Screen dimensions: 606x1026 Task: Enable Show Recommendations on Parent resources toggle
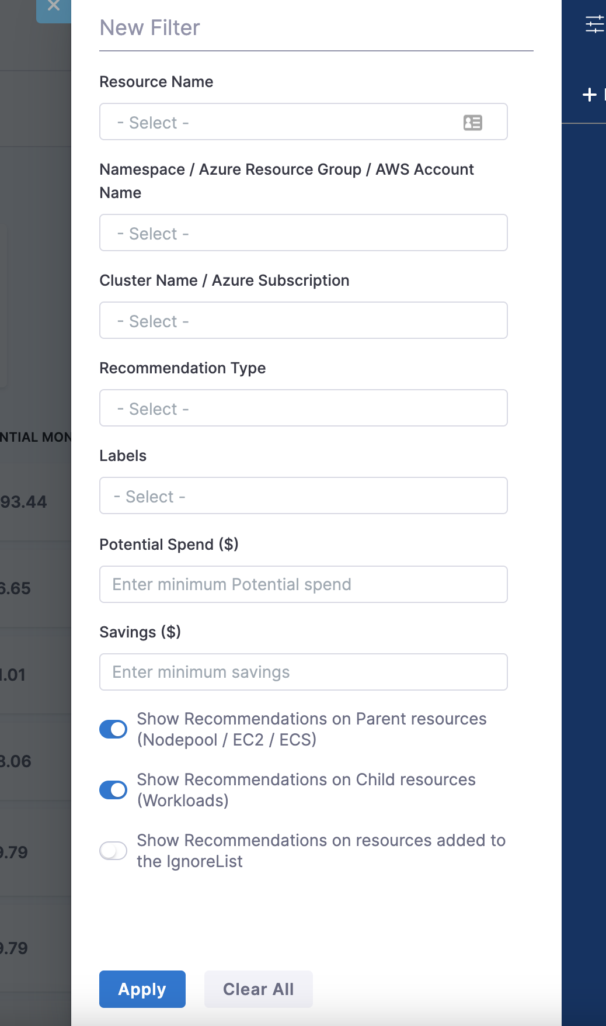point(113,729)
